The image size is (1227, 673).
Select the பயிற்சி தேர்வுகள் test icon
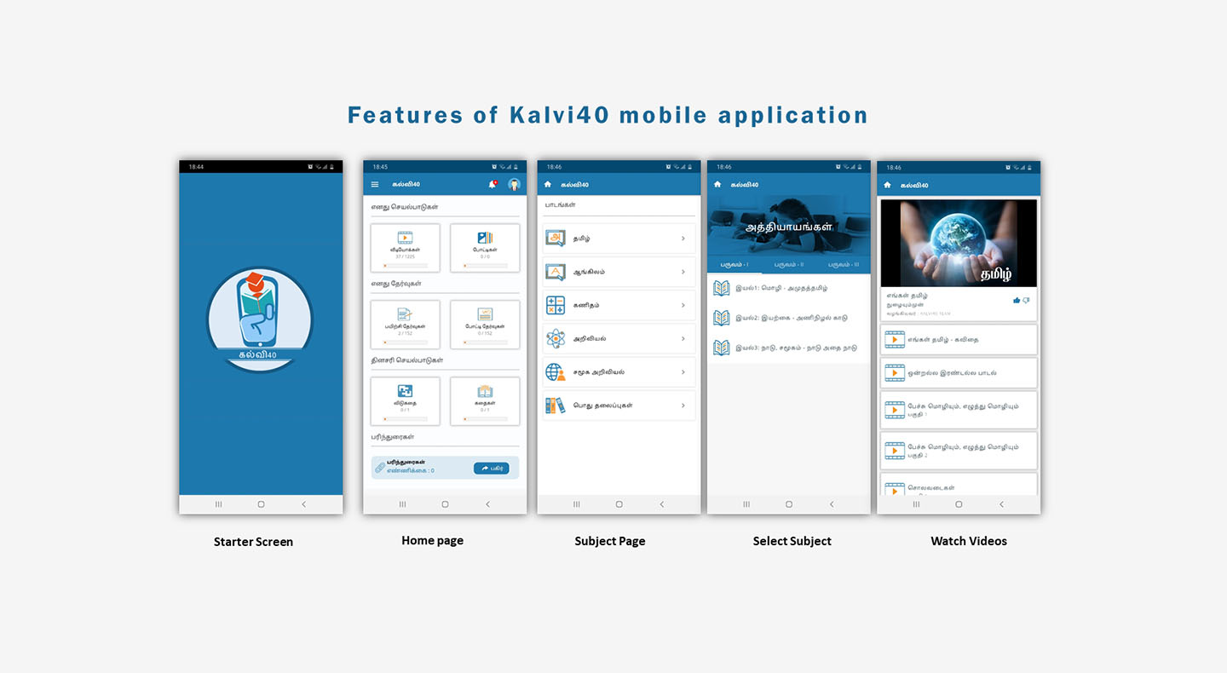point(405,314)
